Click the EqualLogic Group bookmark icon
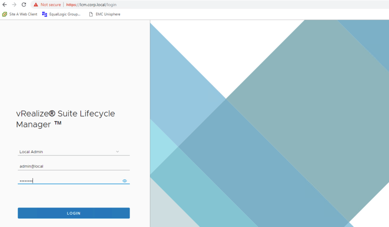 tap(45, 14)
